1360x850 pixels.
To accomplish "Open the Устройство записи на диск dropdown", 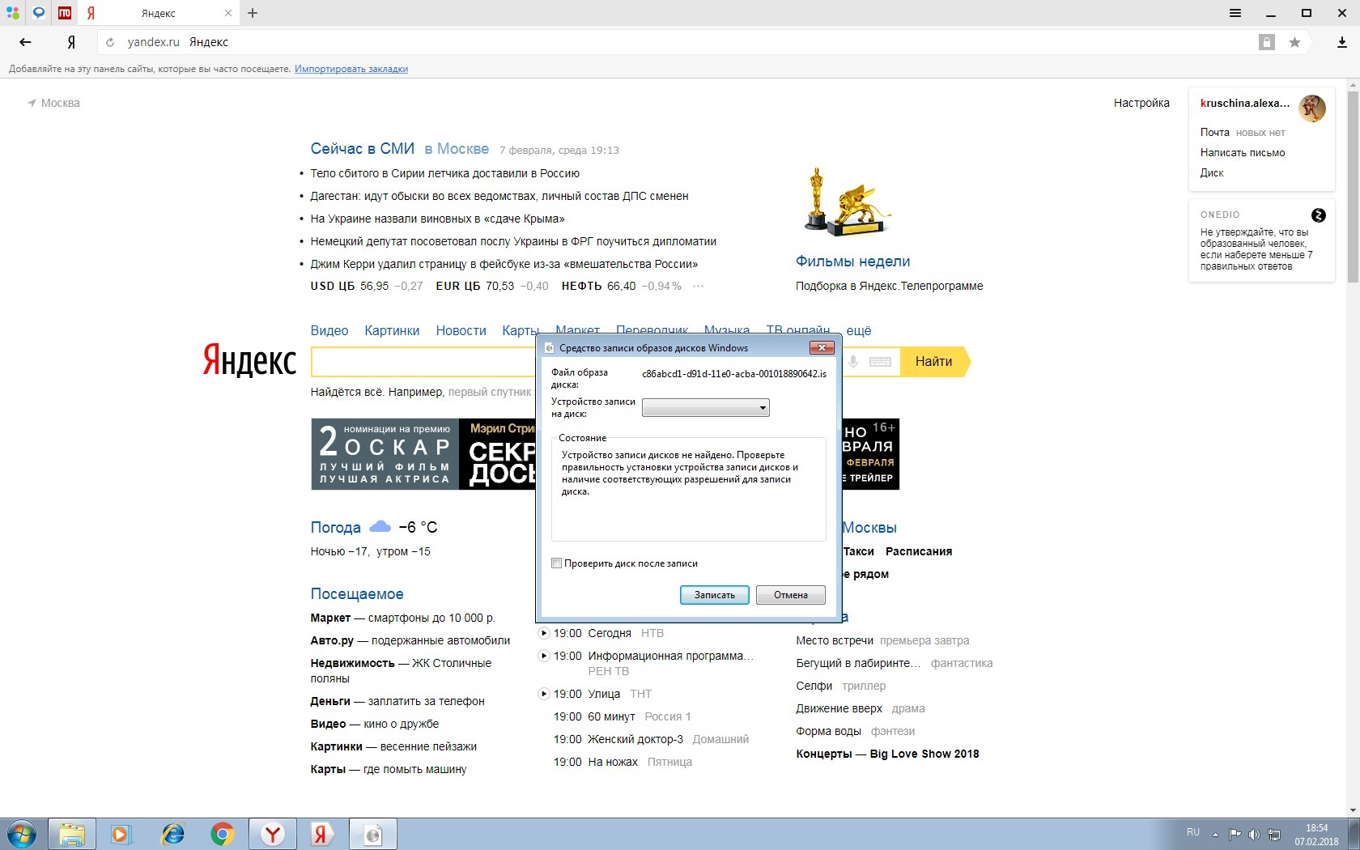I will click(x=705, y=408).
